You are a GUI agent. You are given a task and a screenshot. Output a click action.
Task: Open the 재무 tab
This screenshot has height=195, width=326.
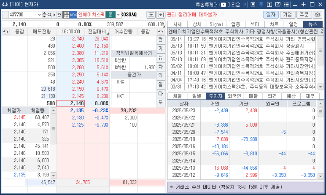tap(310, 96)
